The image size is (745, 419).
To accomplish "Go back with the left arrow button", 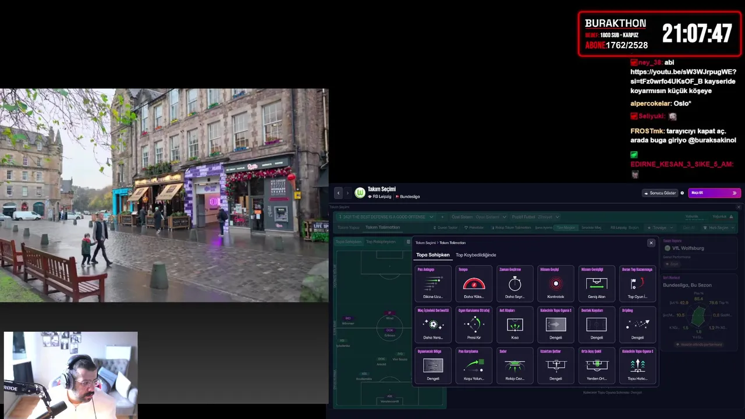I will click(x=338, y=193).
